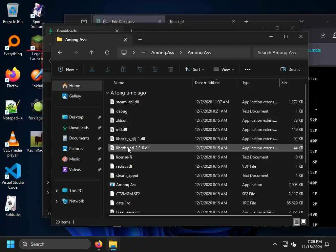Screen dimensions: 336x252
Task: Toggle the Details pane button
Action: click(290, 70)
